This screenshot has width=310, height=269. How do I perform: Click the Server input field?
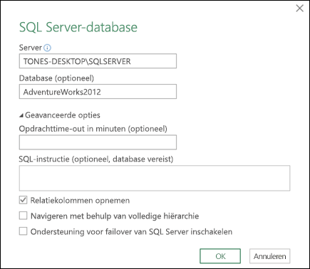98,61
